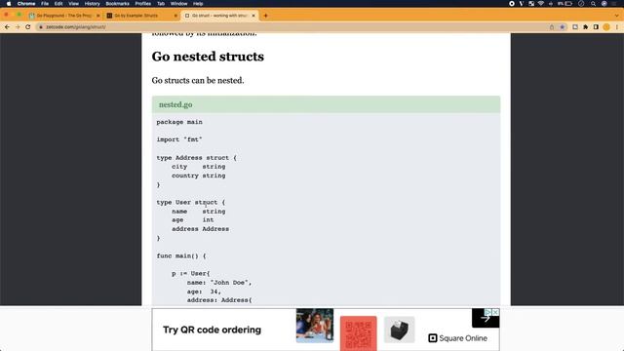Click the card reader image in the ad
Viewport: 624px width, 351px height.
(x=399, y=330)
